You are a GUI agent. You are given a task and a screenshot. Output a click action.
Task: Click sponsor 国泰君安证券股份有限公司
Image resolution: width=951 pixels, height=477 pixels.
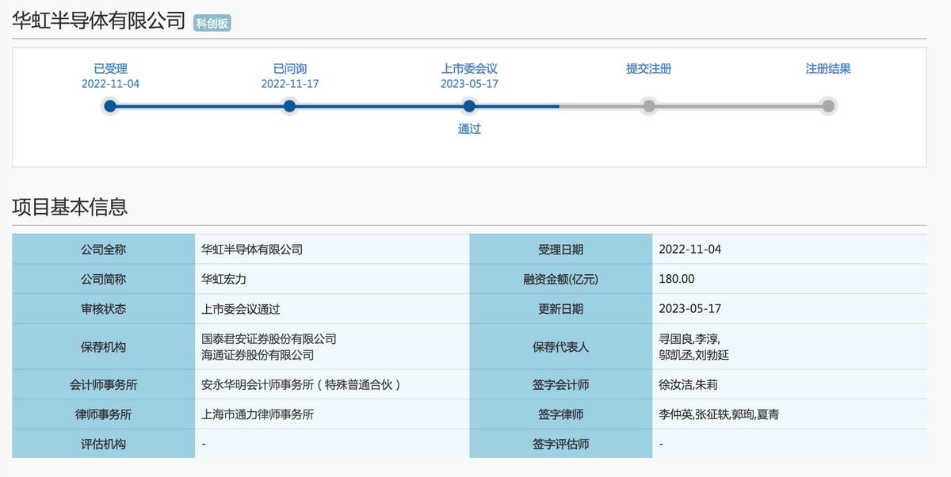(x=268, y=339)
